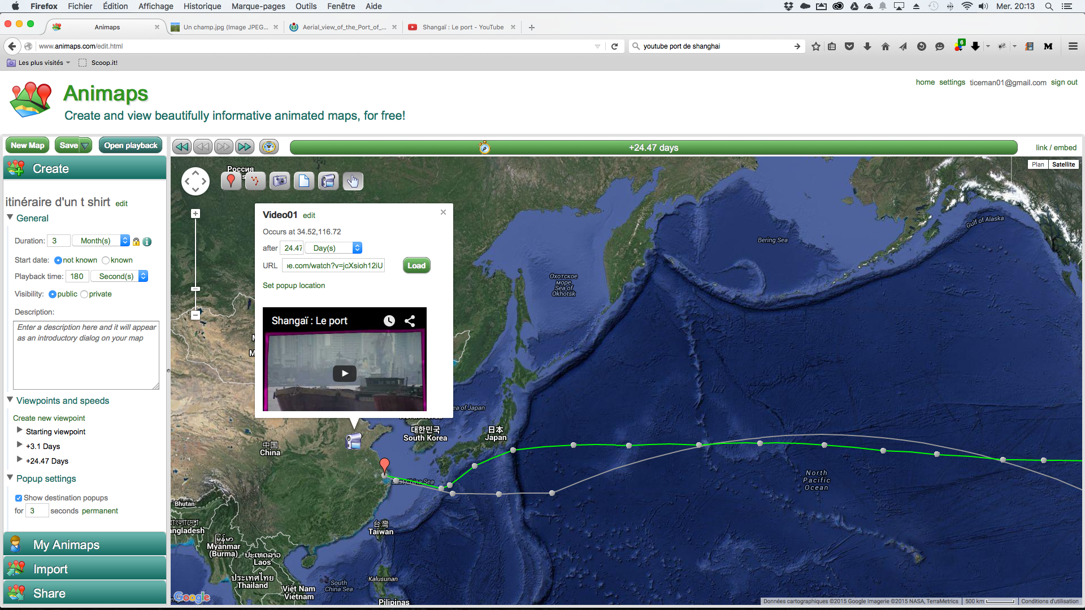The height and width of the screenshot is (610, 1085).
Task: Click the video URL input field
Action: click(x=333, y=265)
